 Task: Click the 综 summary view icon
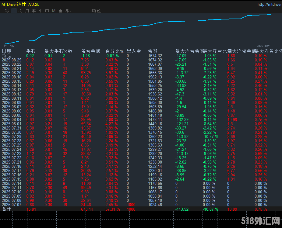pos(7,10)
